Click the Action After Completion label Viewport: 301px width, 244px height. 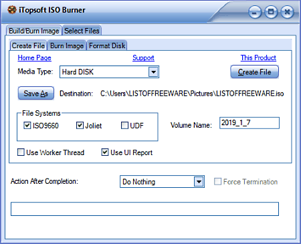pos(44,181)
